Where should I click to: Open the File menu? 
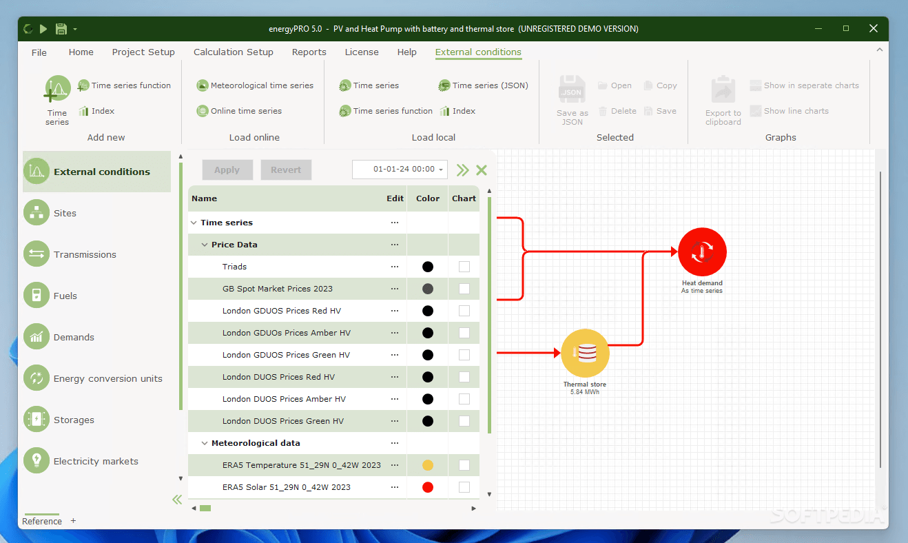[x=39, y=52]
